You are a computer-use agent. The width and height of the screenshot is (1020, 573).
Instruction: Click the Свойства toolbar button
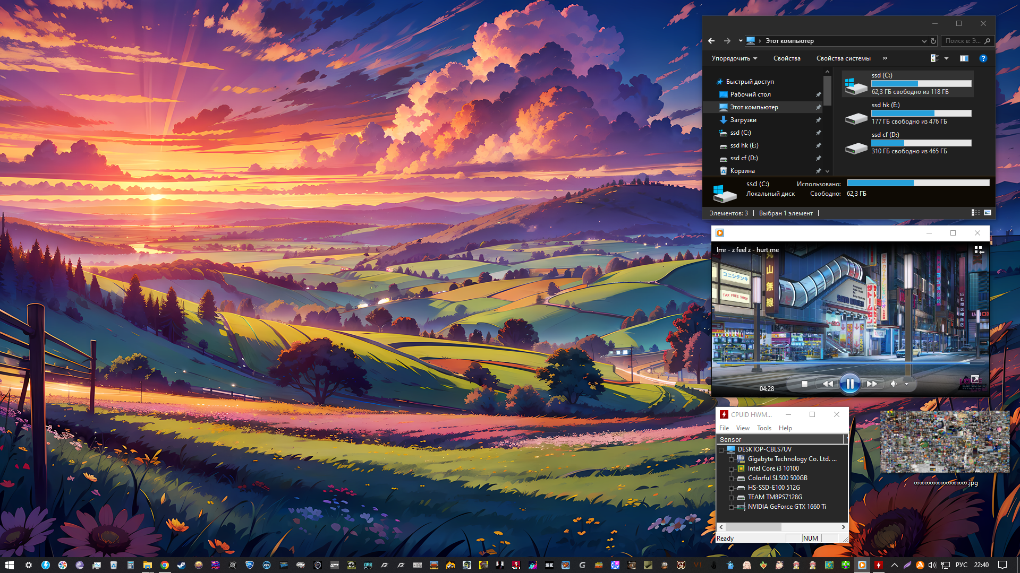(787, 58)
